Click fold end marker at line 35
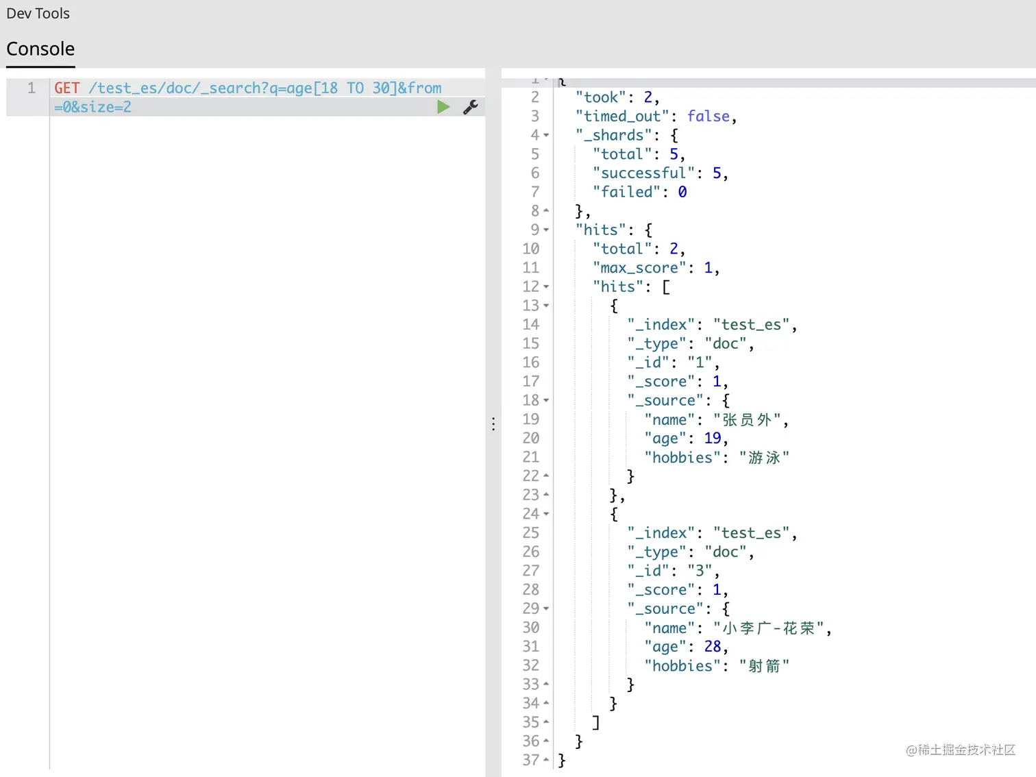The width and height of the screenshot is (1036, 777). coord(546,721)
